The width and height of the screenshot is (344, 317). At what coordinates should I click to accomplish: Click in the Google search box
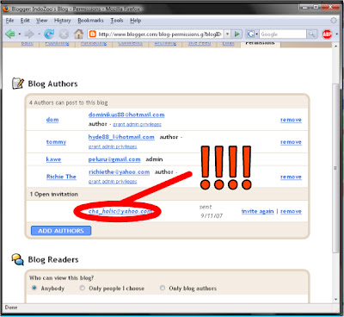click(x=283, y=34)
